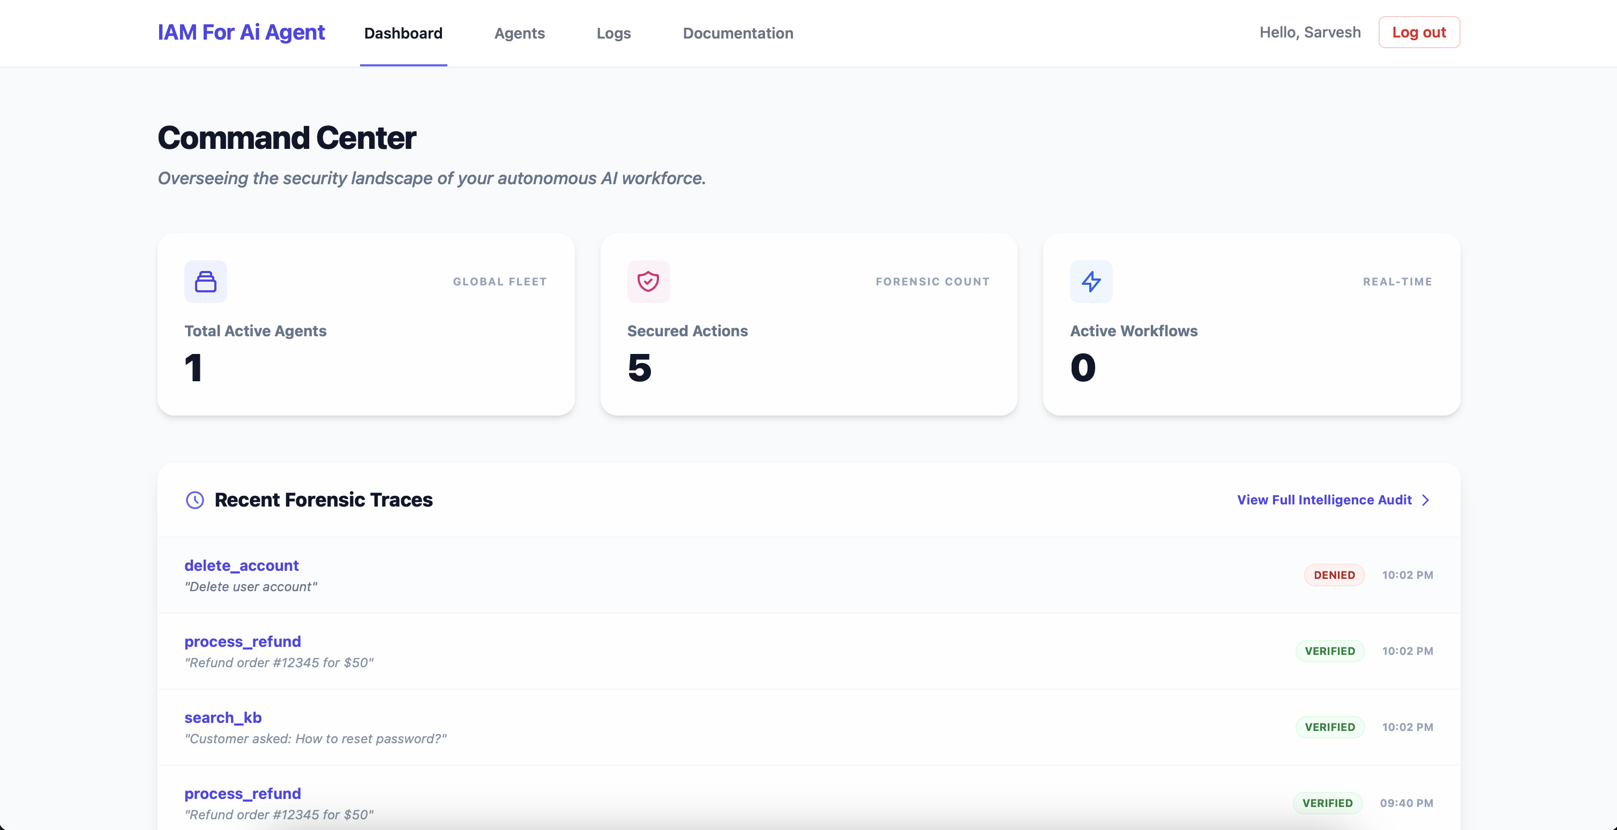Click the clock icon beside Recent Forensic Traces
This screenshot has width=1617, height=830.
(194, 500)
